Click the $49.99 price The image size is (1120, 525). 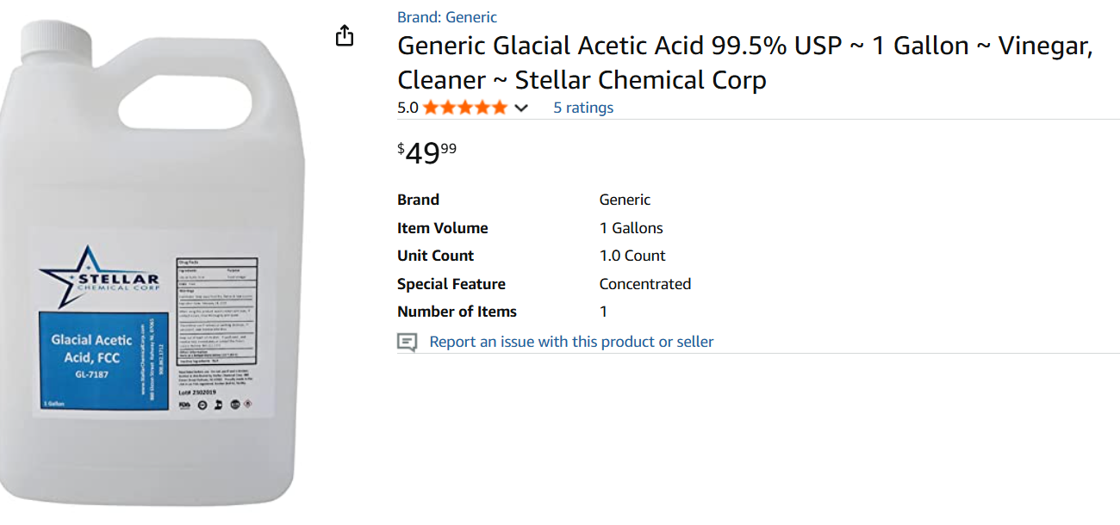[x=426, y=153]
